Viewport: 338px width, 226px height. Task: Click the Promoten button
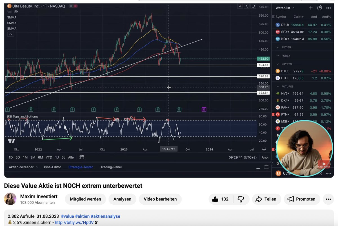(x=302, y=199)
